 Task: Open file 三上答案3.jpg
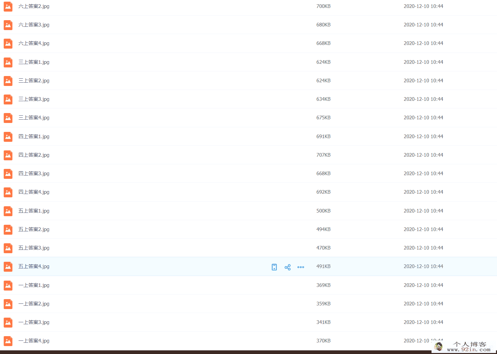point(34,99)
